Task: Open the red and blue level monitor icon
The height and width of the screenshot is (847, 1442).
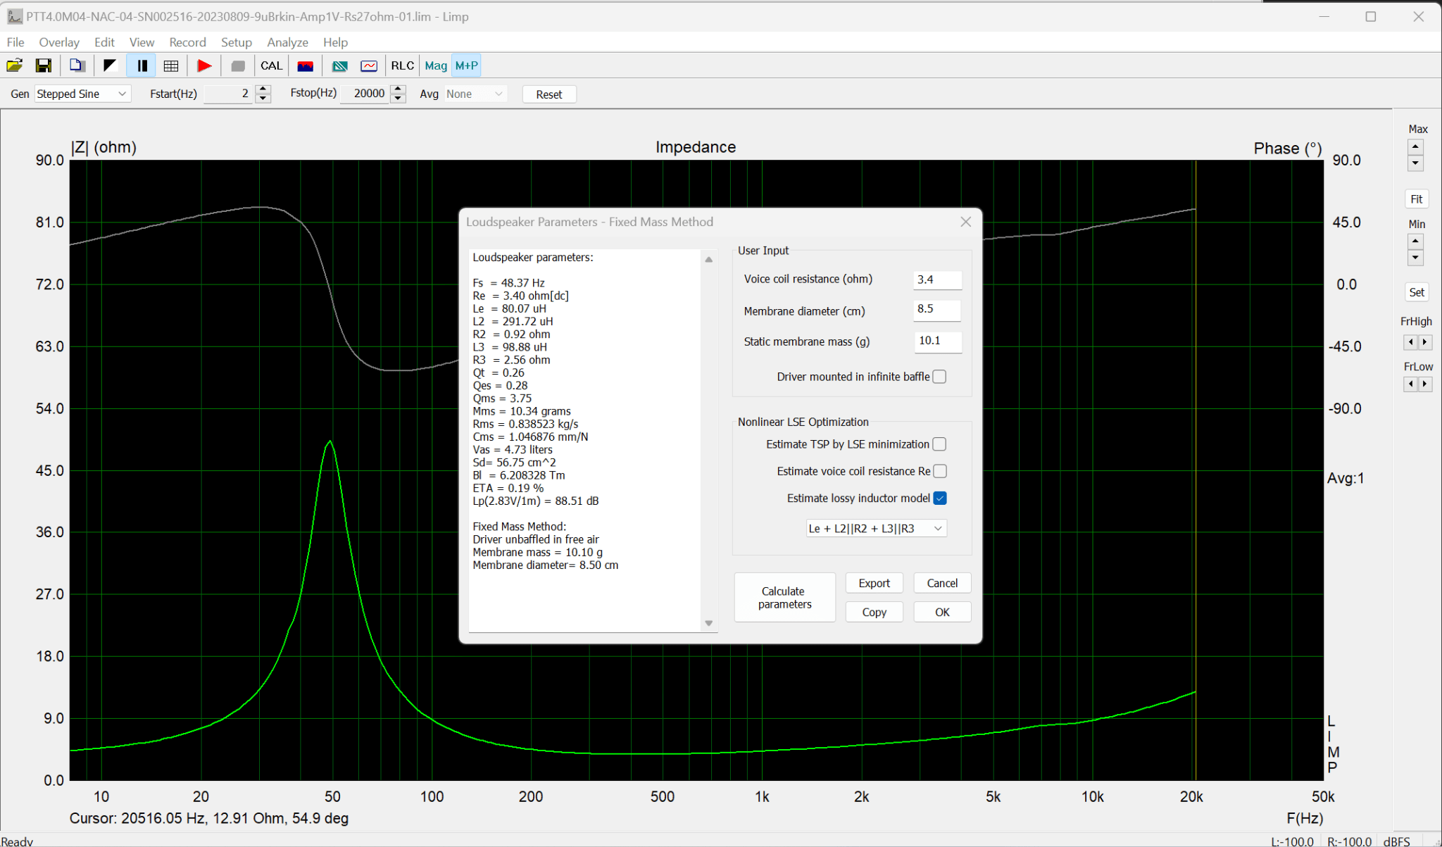Action: coord(305,65)
